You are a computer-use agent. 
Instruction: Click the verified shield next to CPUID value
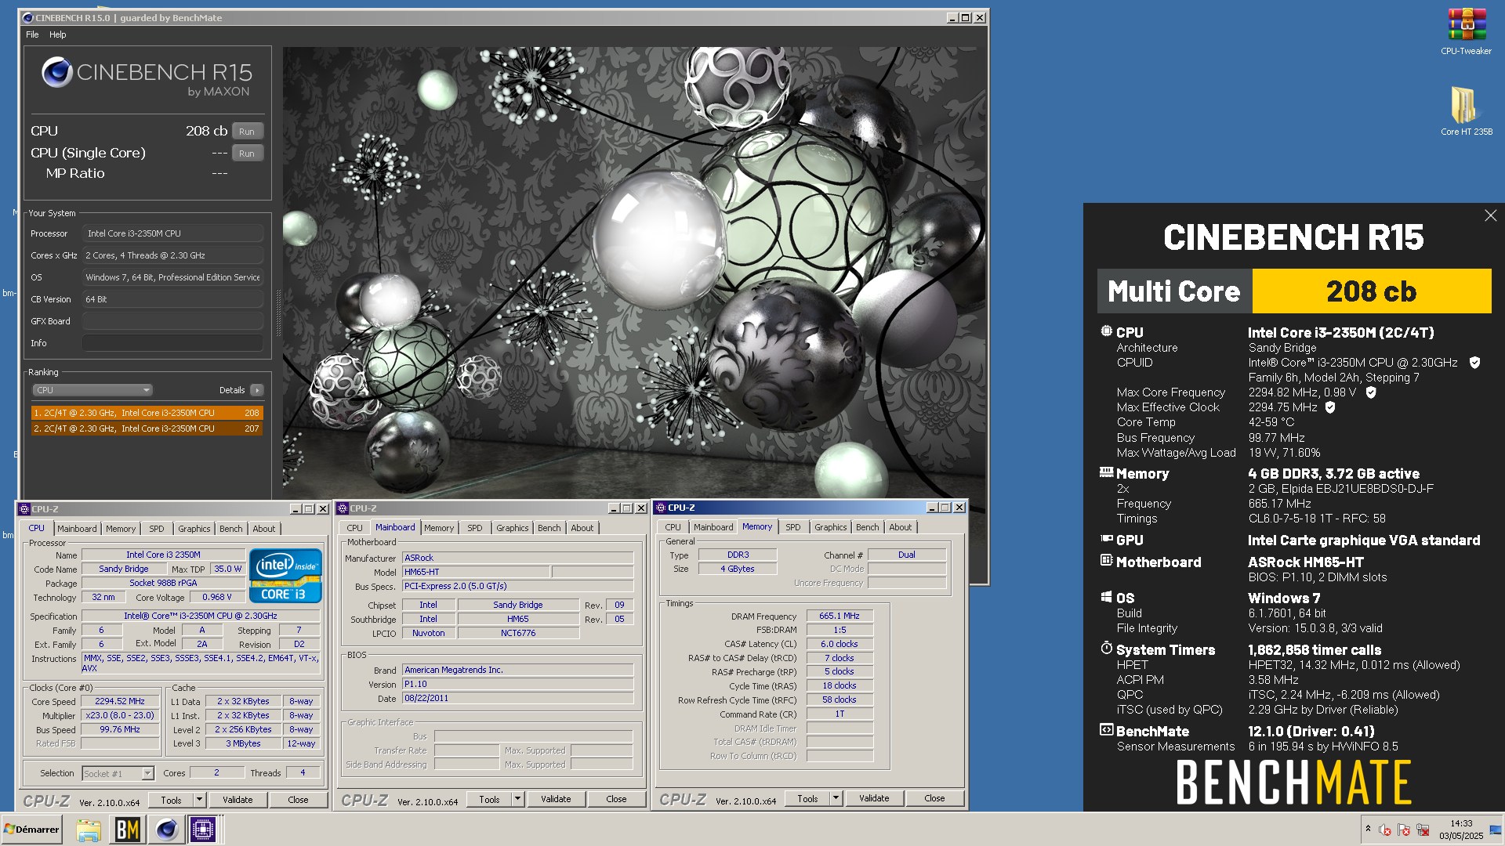click(1474, 362)
